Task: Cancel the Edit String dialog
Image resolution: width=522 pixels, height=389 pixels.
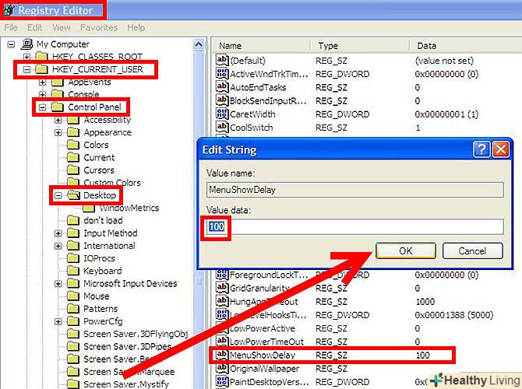Action: pos(472,251)
